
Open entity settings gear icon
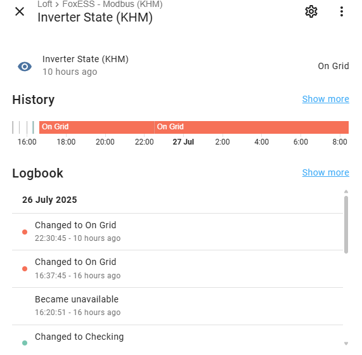pos(311,11)
